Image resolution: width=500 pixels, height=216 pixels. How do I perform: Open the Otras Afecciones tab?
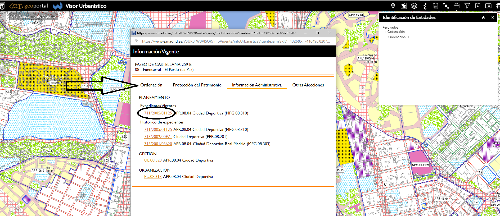pyautogui.click(x=308, y=85)
